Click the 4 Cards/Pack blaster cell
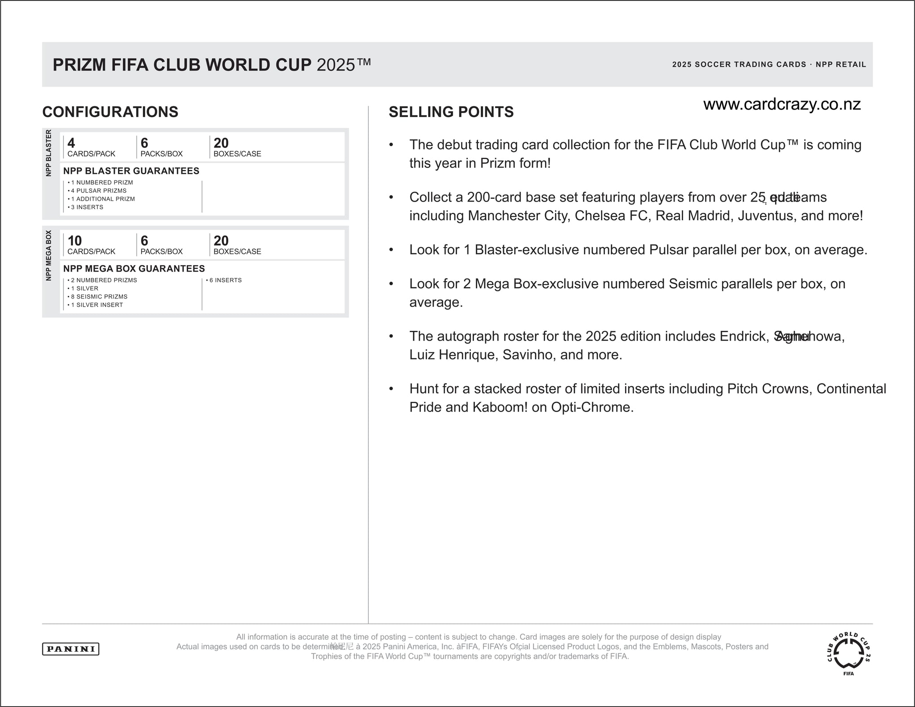This screenshot has height=707, width=915. click(91, 147)
